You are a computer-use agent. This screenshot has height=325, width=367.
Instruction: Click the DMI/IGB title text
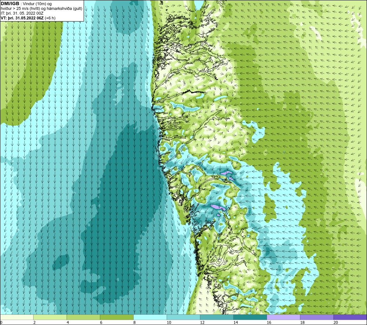[10, 4]
